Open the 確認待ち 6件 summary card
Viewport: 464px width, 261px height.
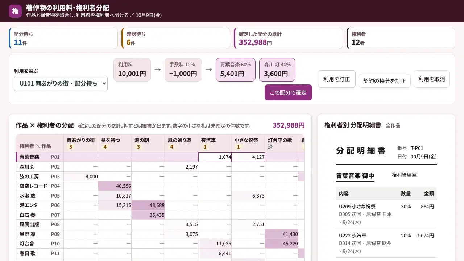(176, 38)
